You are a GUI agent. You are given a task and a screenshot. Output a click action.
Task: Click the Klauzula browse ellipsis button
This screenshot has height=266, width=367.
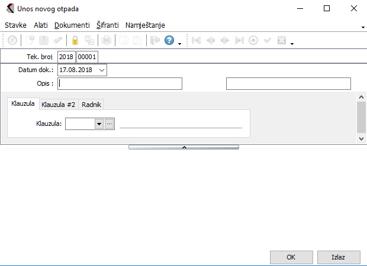(x=109, y=124)
